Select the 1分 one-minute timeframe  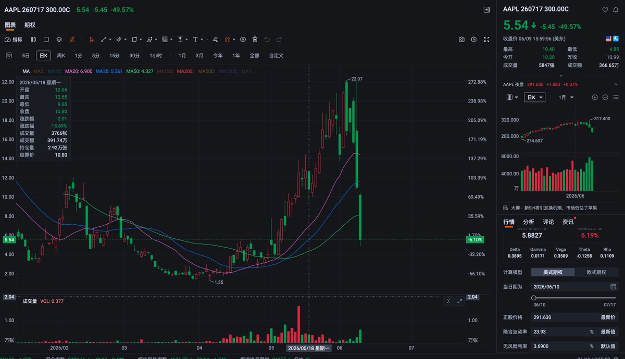pyautogui.click(x=79, y=56)
